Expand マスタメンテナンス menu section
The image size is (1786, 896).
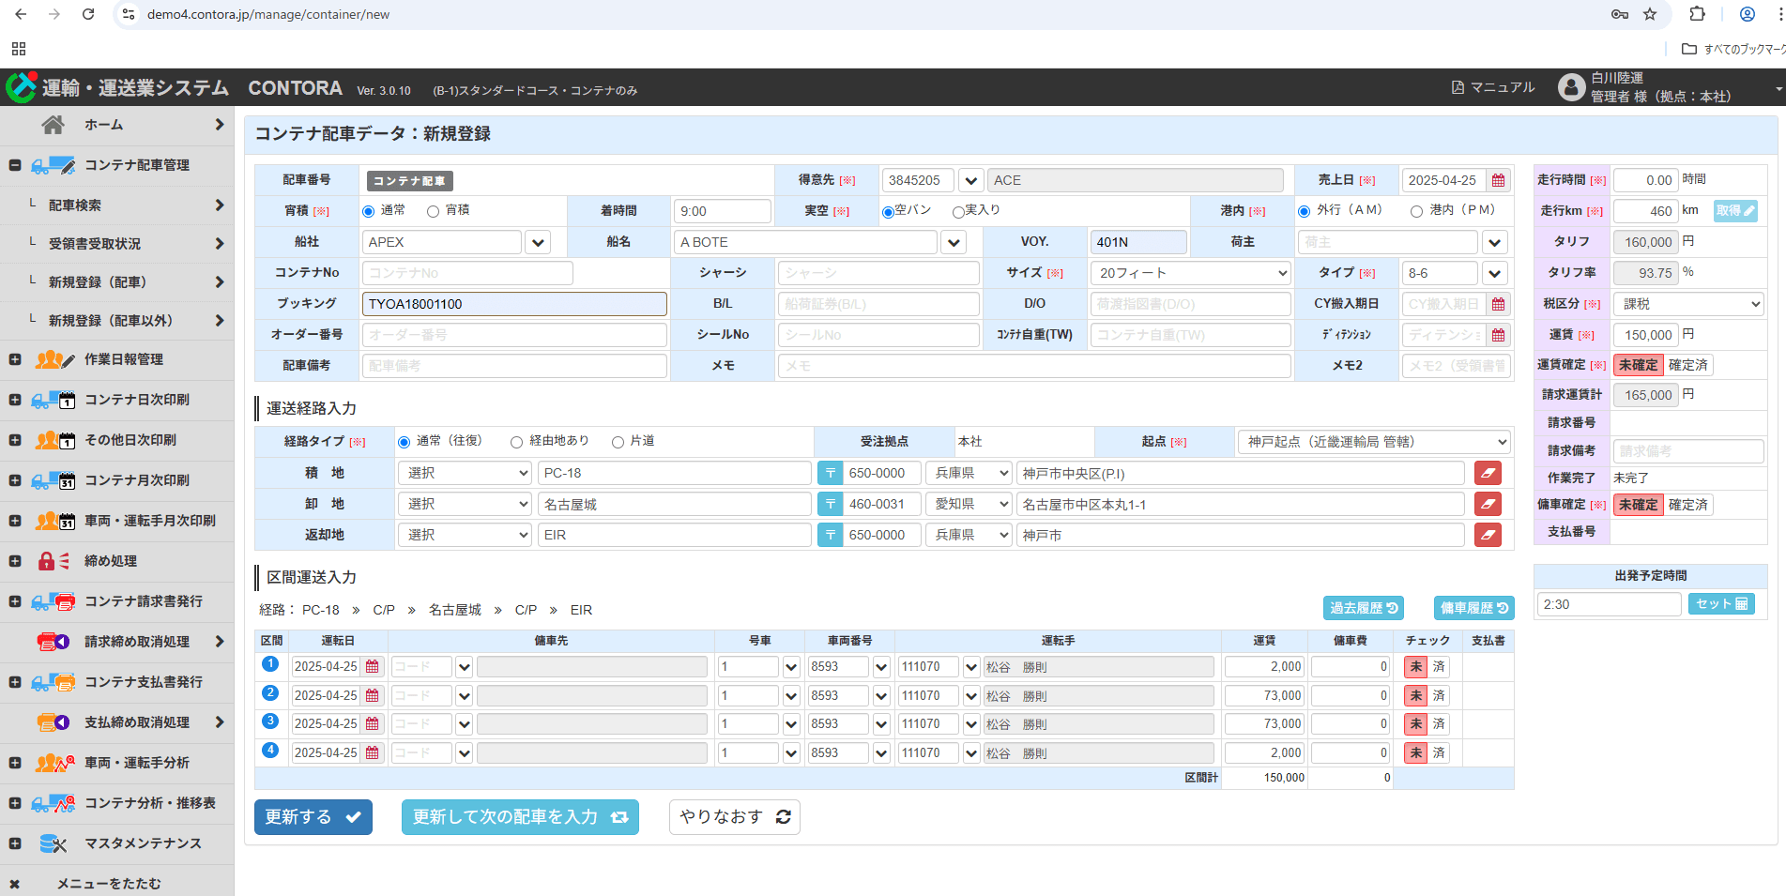(143, 843)
